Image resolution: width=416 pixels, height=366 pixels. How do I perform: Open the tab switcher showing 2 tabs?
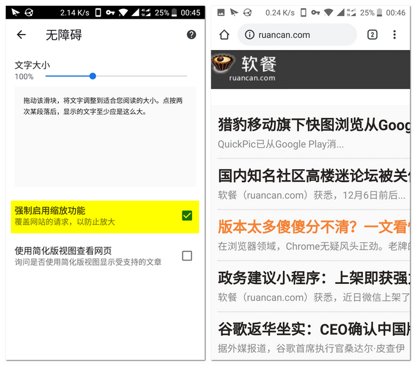[372, 35]
